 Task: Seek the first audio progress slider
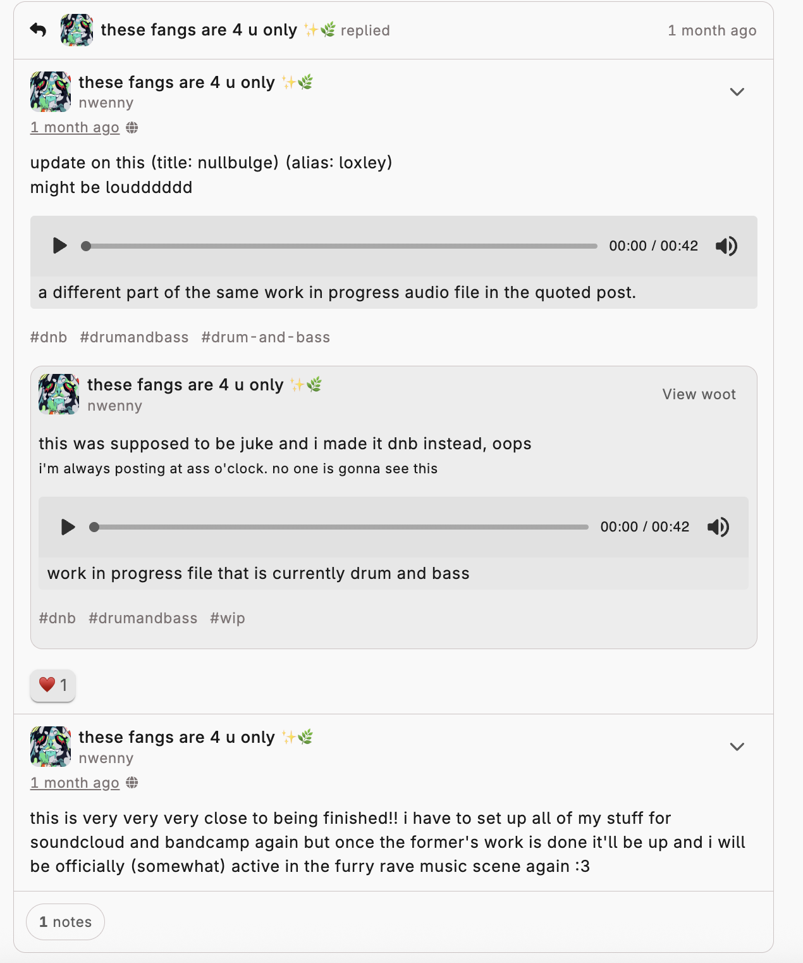341,245
